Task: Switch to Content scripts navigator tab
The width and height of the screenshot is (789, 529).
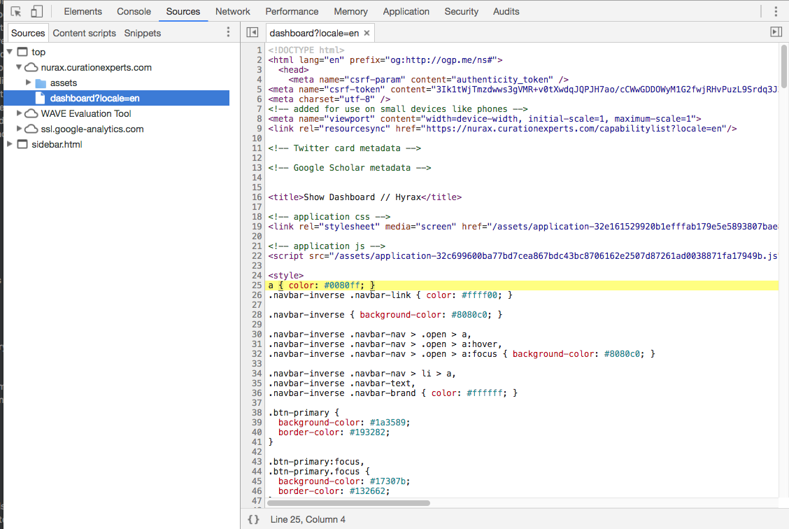Action: tap(85, 33)
